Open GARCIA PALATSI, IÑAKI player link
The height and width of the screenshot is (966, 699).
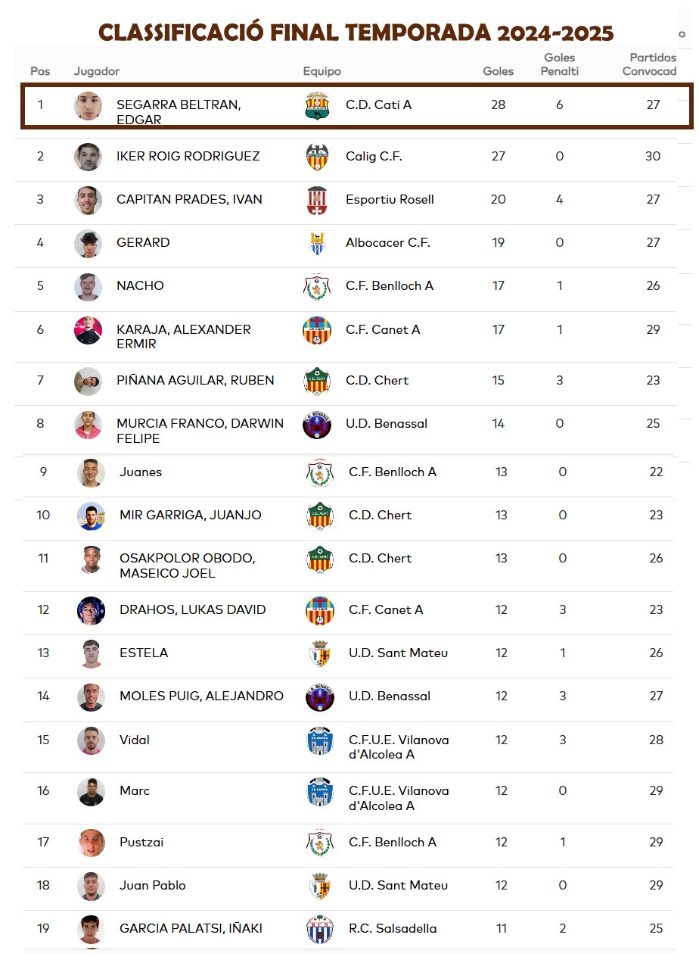pos(191,929)
